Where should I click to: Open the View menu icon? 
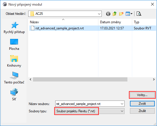tap(128, 14)
